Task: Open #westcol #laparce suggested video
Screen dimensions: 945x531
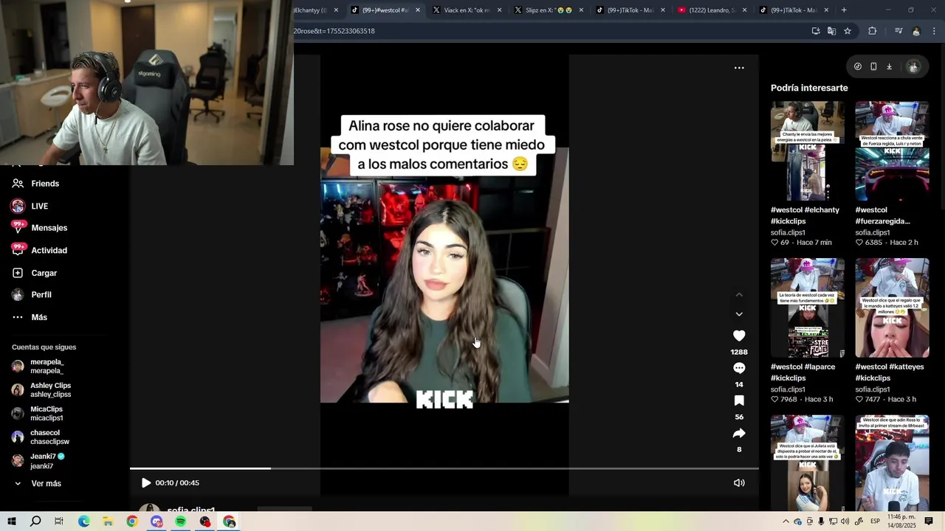Action: click(808, 308)
